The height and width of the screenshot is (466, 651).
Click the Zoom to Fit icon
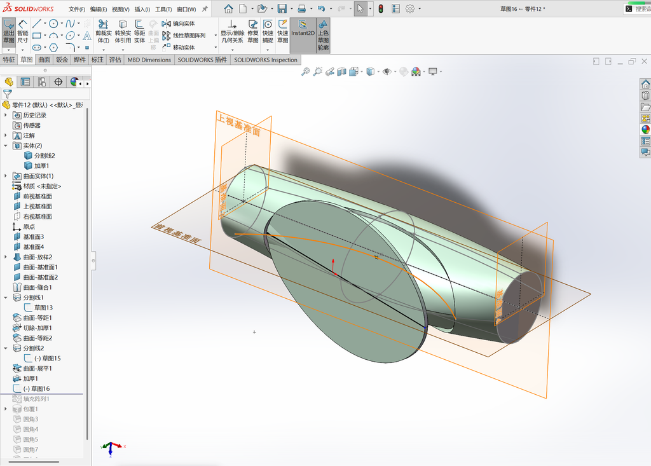click(305, 72)
